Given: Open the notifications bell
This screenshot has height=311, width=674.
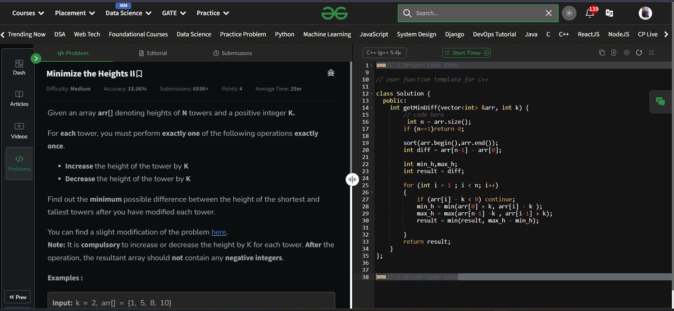Looking at the screenshot, I should [590, 13].
